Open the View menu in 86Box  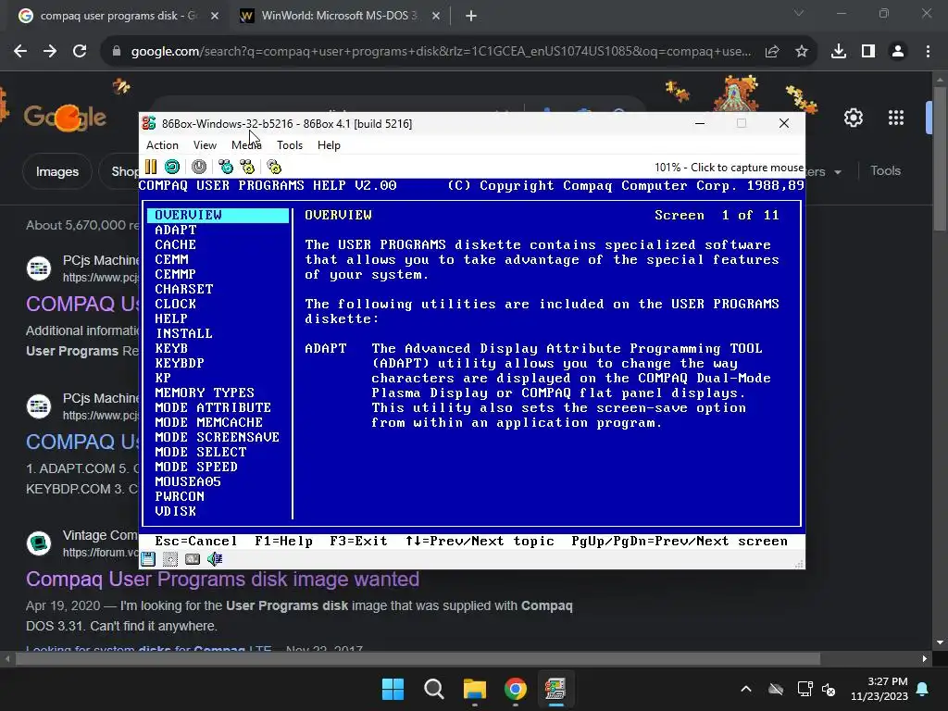point(205,145)
